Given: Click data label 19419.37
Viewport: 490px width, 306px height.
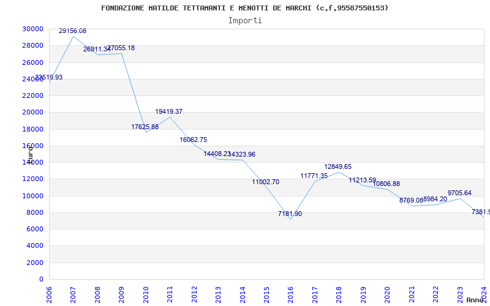Looking at the screenshot, I should pyautogui.click(x=169, y=111).
